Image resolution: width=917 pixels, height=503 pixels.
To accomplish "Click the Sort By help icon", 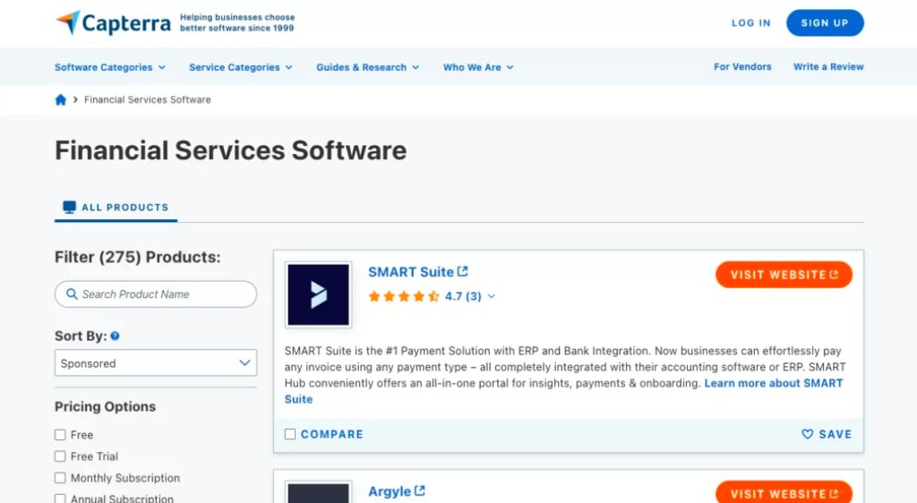I will [x=116, y=336].
